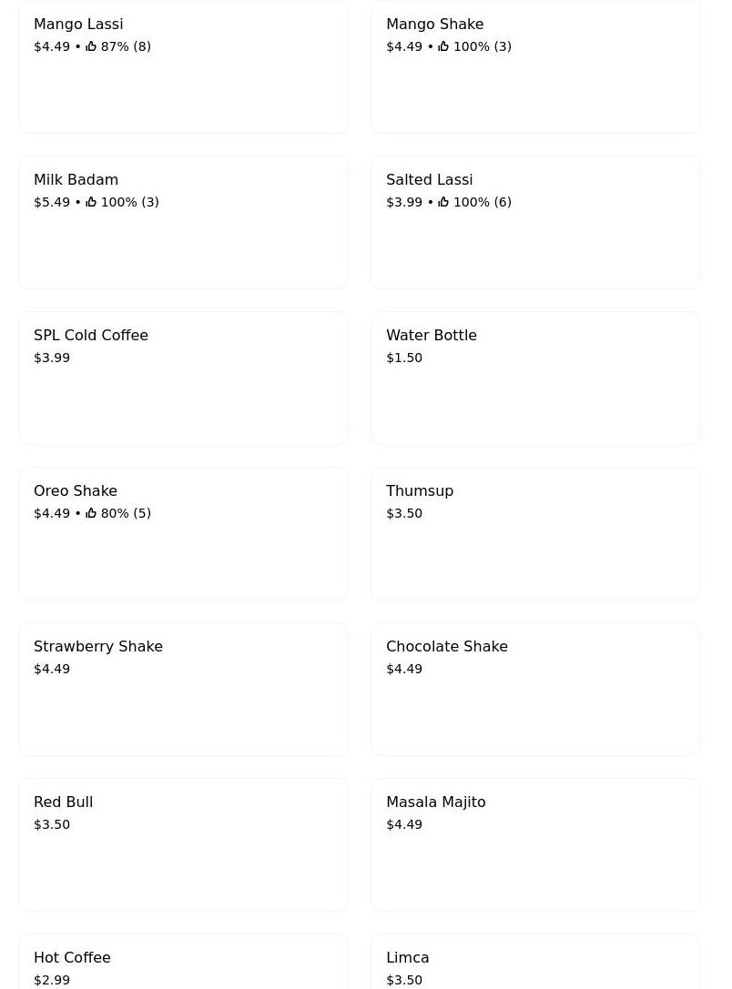Choose the Red Bull menu card
This screenshot has width=732, height=989.
coord(183,845)
